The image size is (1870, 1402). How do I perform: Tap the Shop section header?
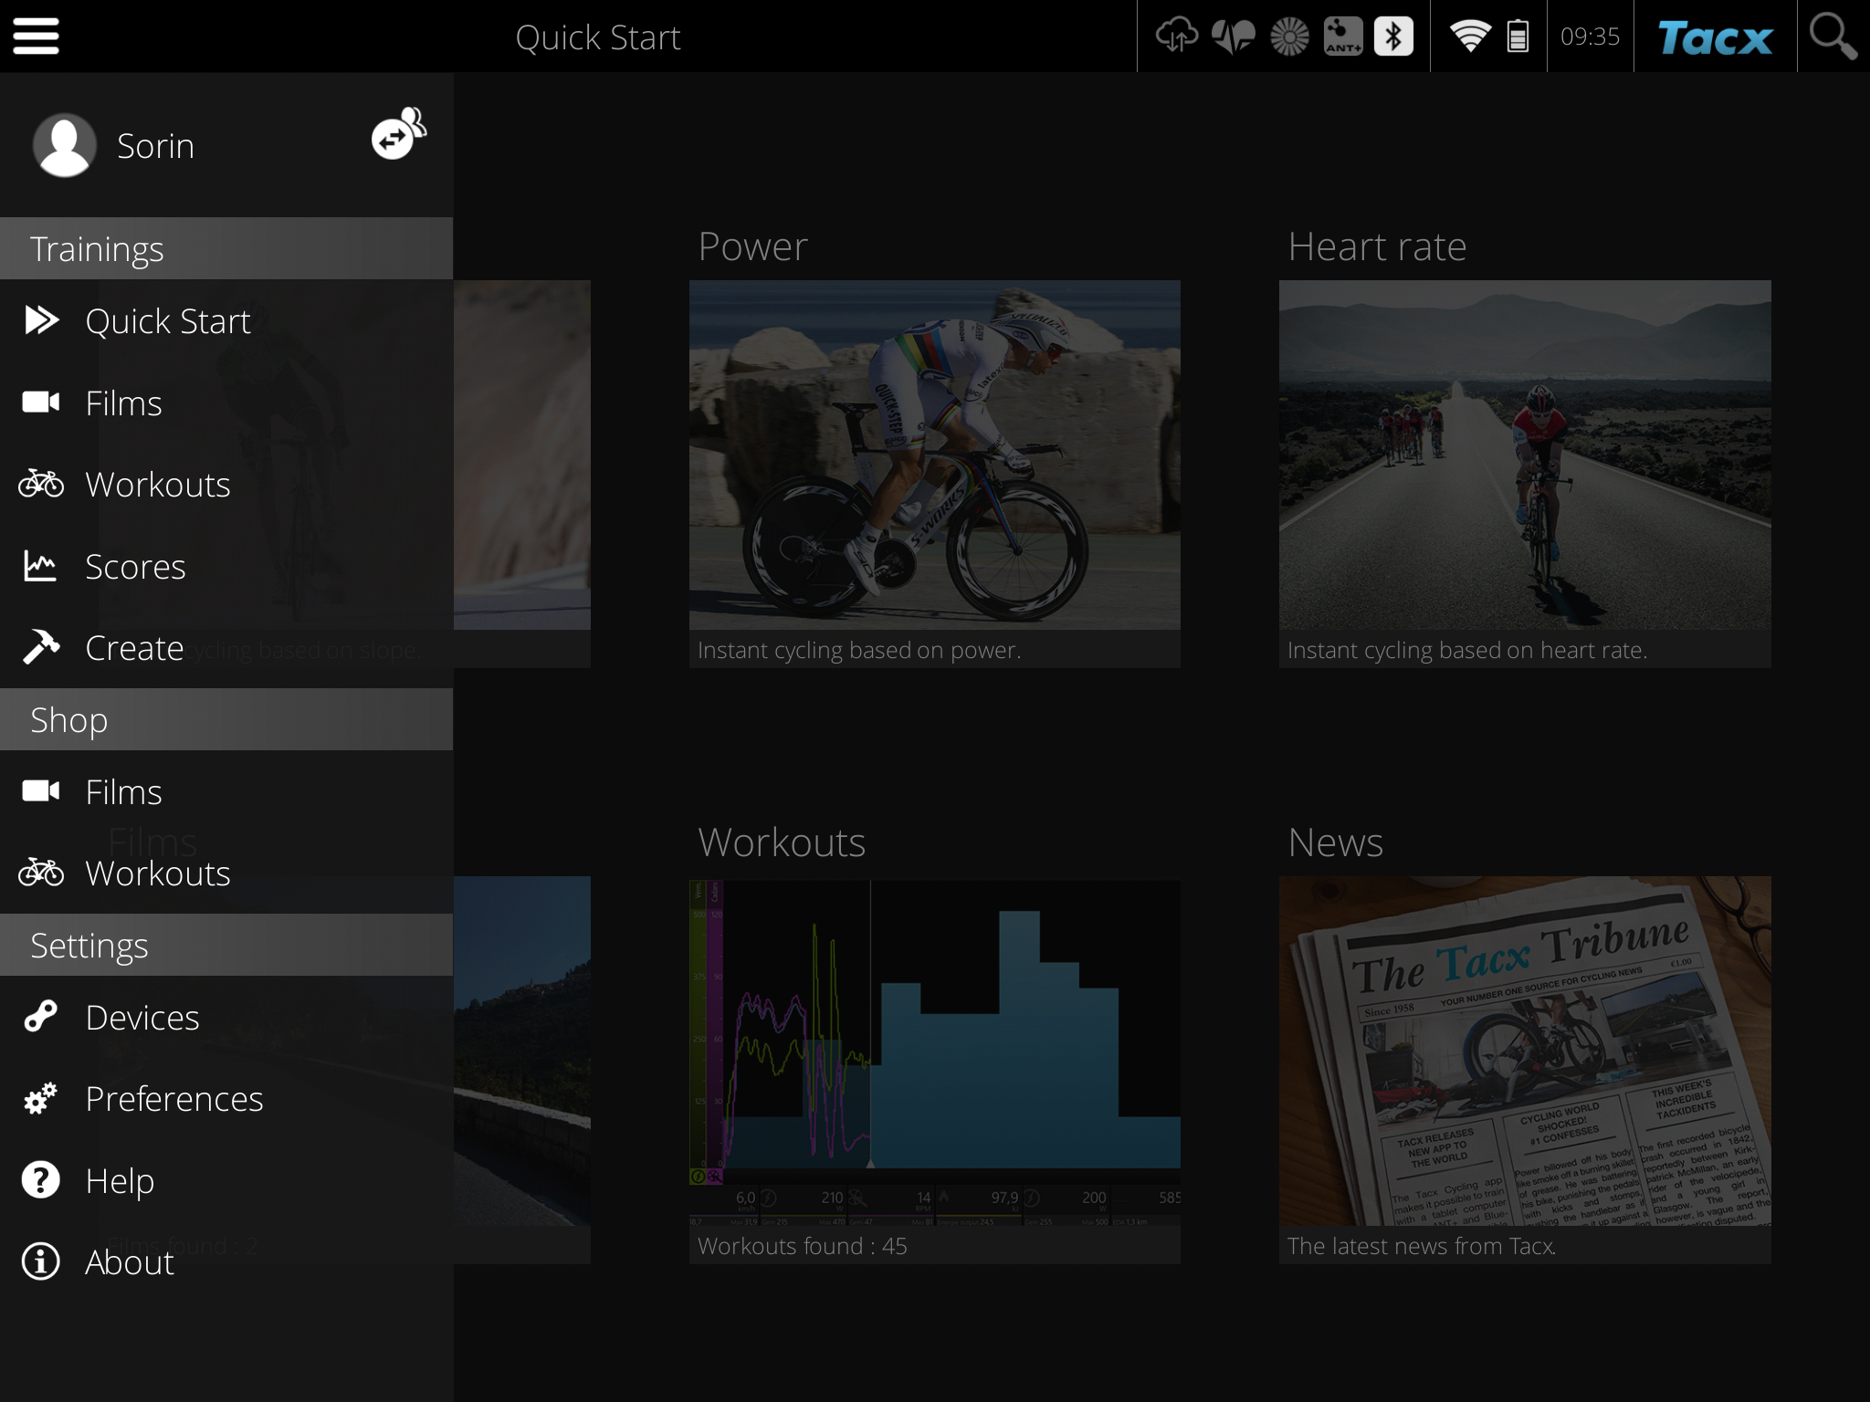point(226,719)
